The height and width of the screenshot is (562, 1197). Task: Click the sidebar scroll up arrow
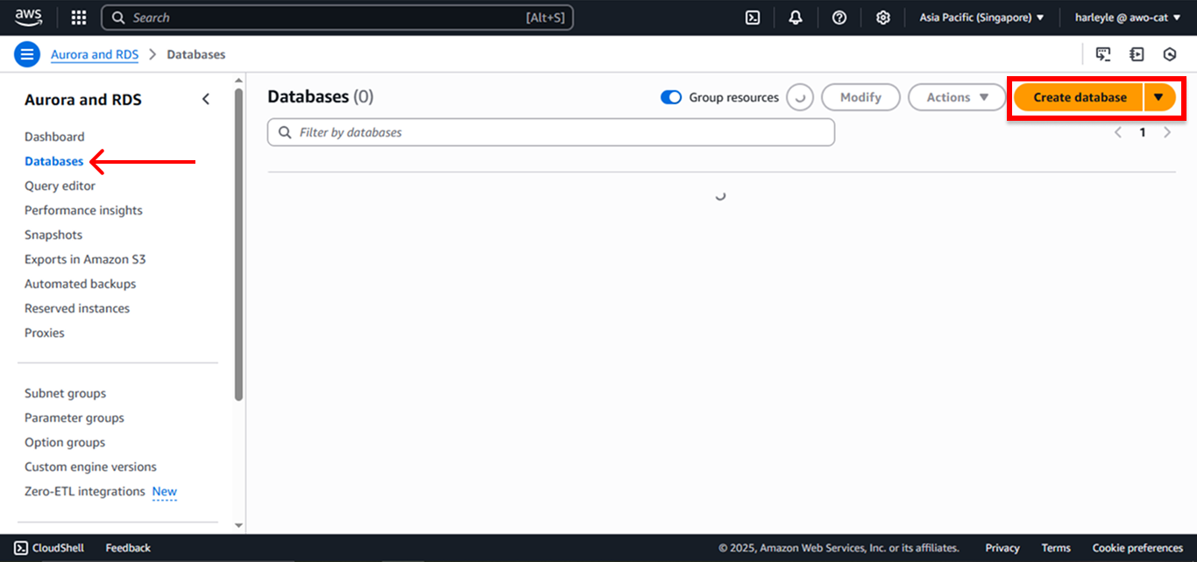(239, 81)
